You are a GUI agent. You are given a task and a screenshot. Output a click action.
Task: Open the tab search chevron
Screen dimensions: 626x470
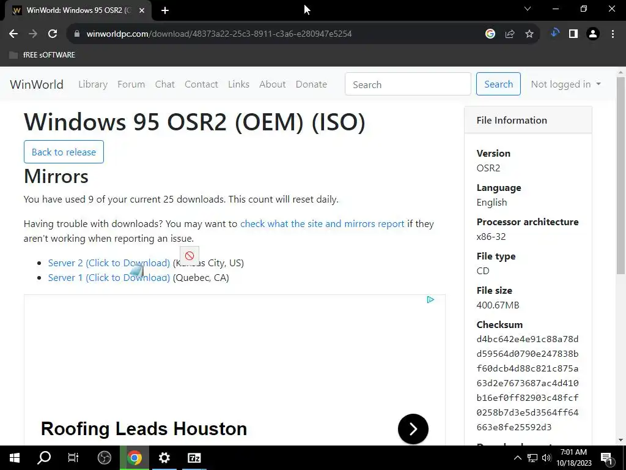528,9
